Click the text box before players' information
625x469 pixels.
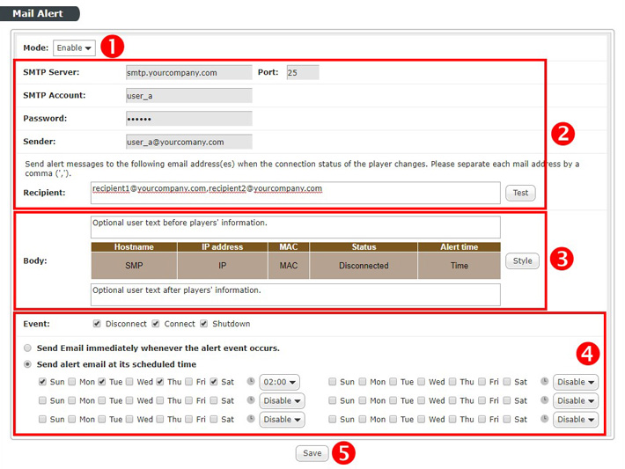296,227
